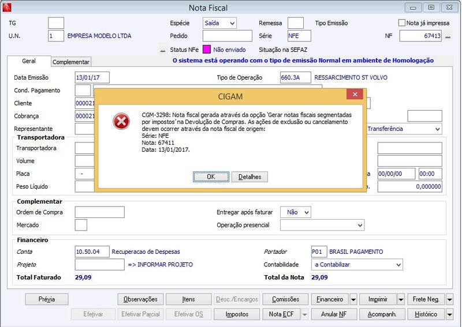Open the Observações button
Image resolution: width=462 pixels, height=327 pixels.
tap(140, 299)
